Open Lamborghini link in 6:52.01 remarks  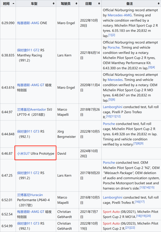click(x=112, y=197)
